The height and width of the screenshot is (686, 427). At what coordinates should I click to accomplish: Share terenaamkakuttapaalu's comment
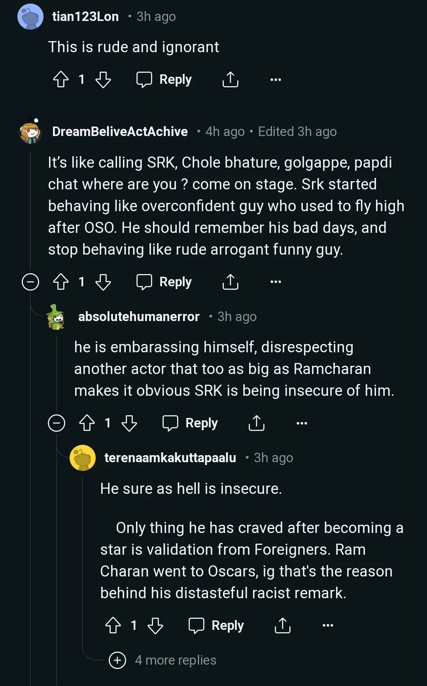pos(283,626)
